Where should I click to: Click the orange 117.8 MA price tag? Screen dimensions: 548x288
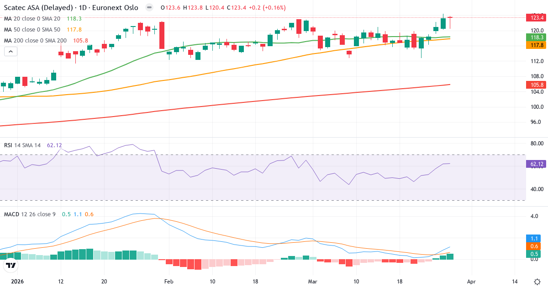click(537, 45)
